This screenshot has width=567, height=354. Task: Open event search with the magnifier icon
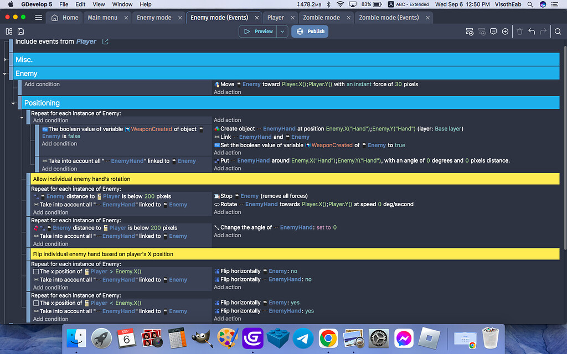click(x=557, y=32)
